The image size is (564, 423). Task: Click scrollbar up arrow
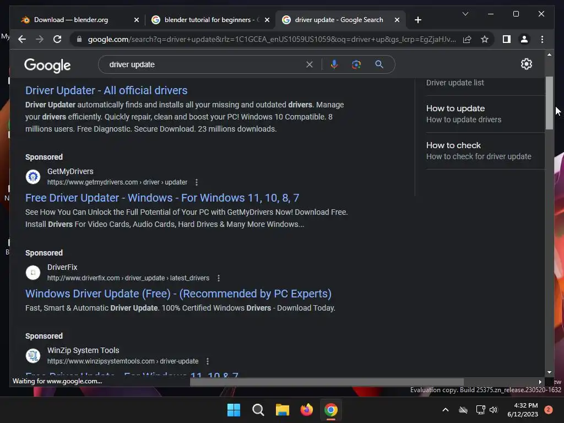549,55
